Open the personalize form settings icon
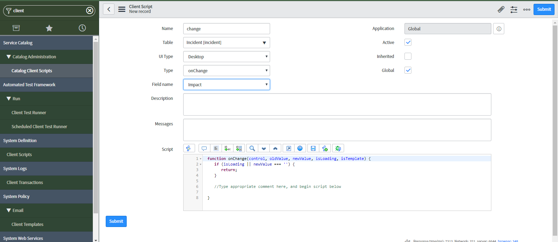 click(x=514, y=9)
